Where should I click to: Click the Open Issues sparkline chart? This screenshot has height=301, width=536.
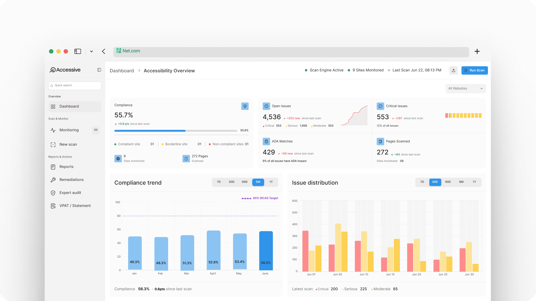point(354,115)
